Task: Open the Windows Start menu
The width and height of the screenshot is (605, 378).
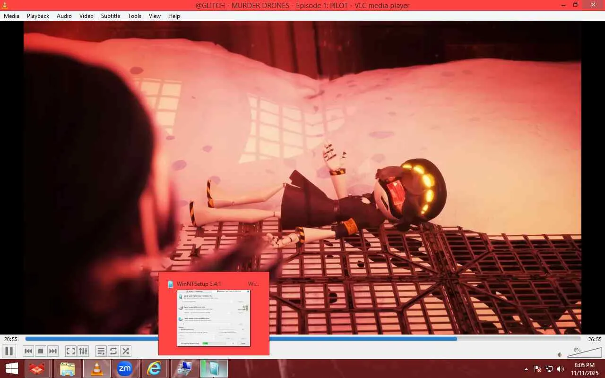Action: 12,369
